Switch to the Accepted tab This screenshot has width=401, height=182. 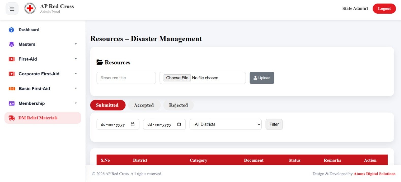[x=144, y=105]
